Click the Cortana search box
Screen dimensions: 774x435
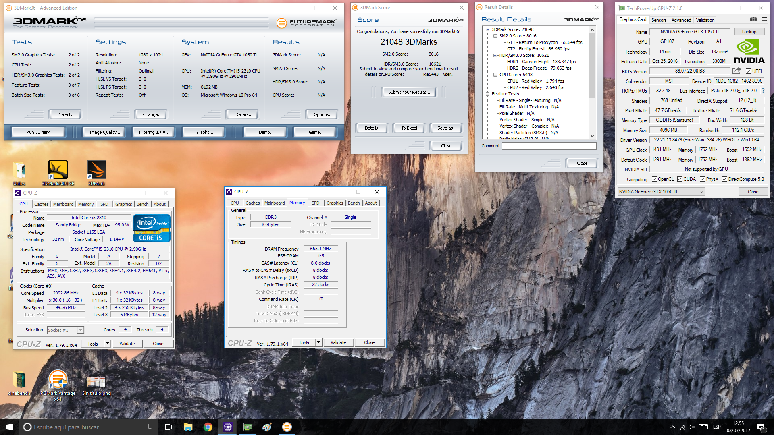point(89,427)
